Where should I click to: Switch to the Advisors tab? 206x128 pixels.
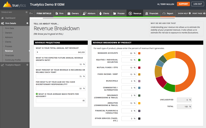pos(89,13)
